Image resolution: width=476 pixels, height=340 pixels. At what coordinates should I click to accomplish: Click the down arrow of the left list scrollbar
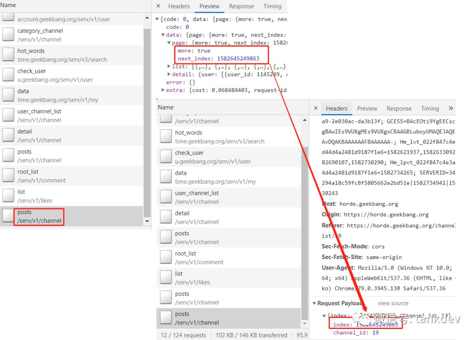tap(147, 221)
